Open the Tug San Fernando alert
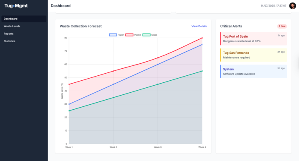Screen dimensions: 299x161 tap(254, 55)
